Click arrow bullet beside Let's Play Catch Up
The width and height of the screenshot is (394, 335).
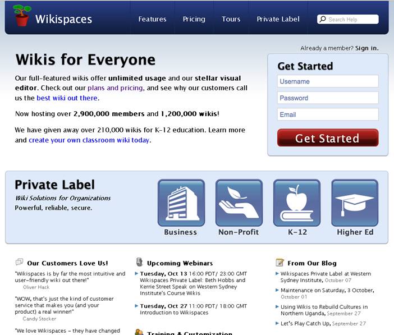click(x=277, y=323)
